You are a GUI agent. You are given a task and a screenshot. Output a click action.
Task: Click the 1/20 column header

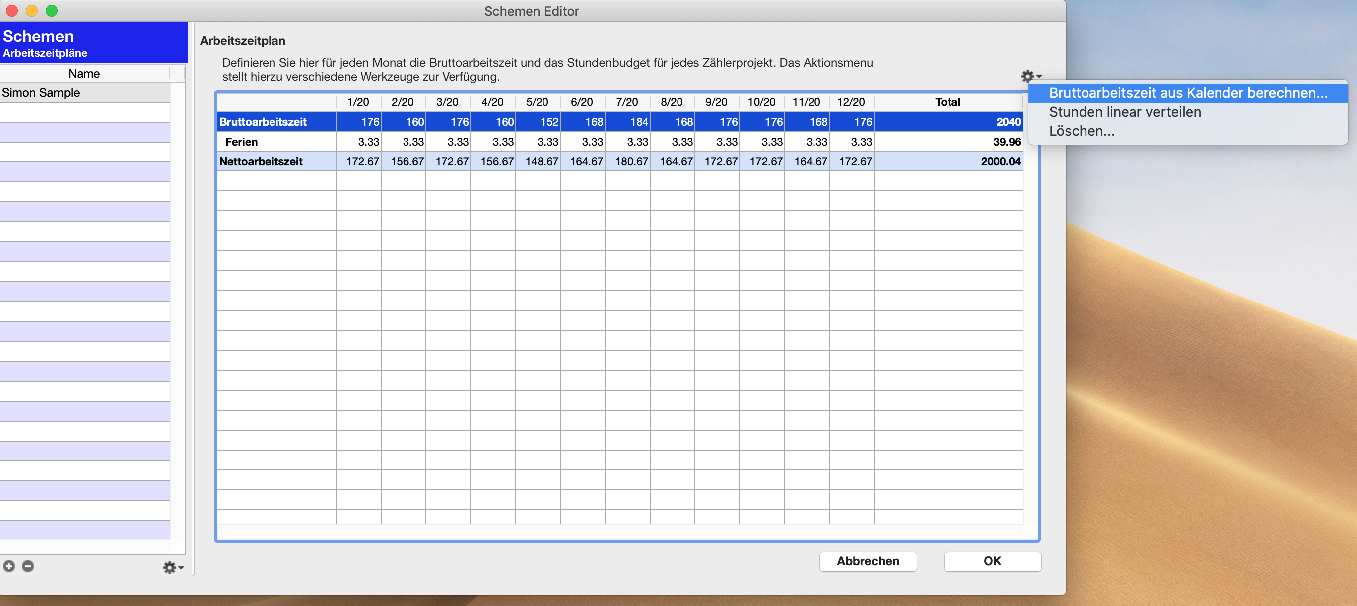click(x=358, y=102)
